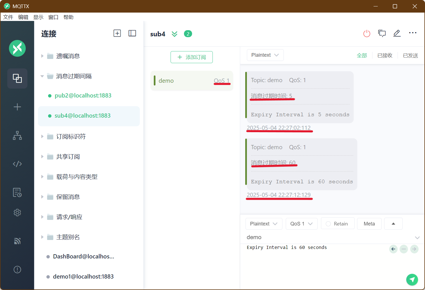The height and width of the screenshot is (290, 425).
Task: Expand the 订阅标识符 folder
Action: pyautogui.click(x=42, y=136)
